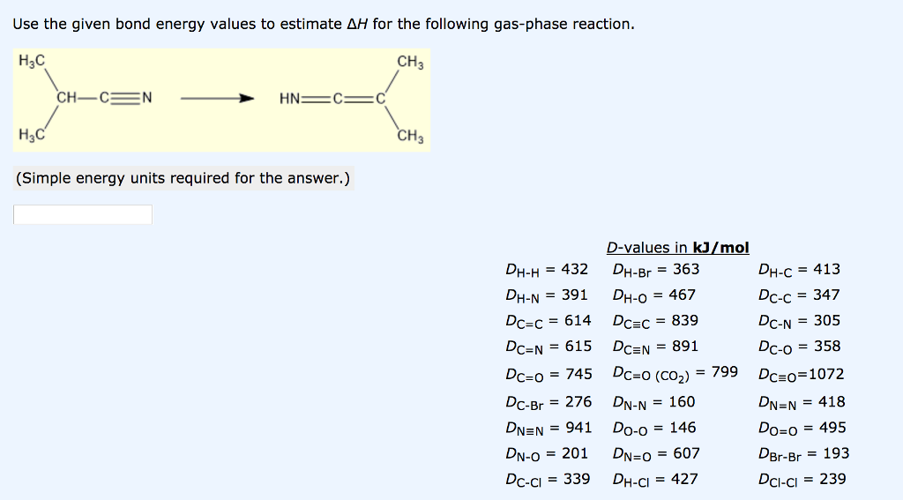
Task: Click the question prompt about estimating ΔH
Action: click(x=324, y=24)
